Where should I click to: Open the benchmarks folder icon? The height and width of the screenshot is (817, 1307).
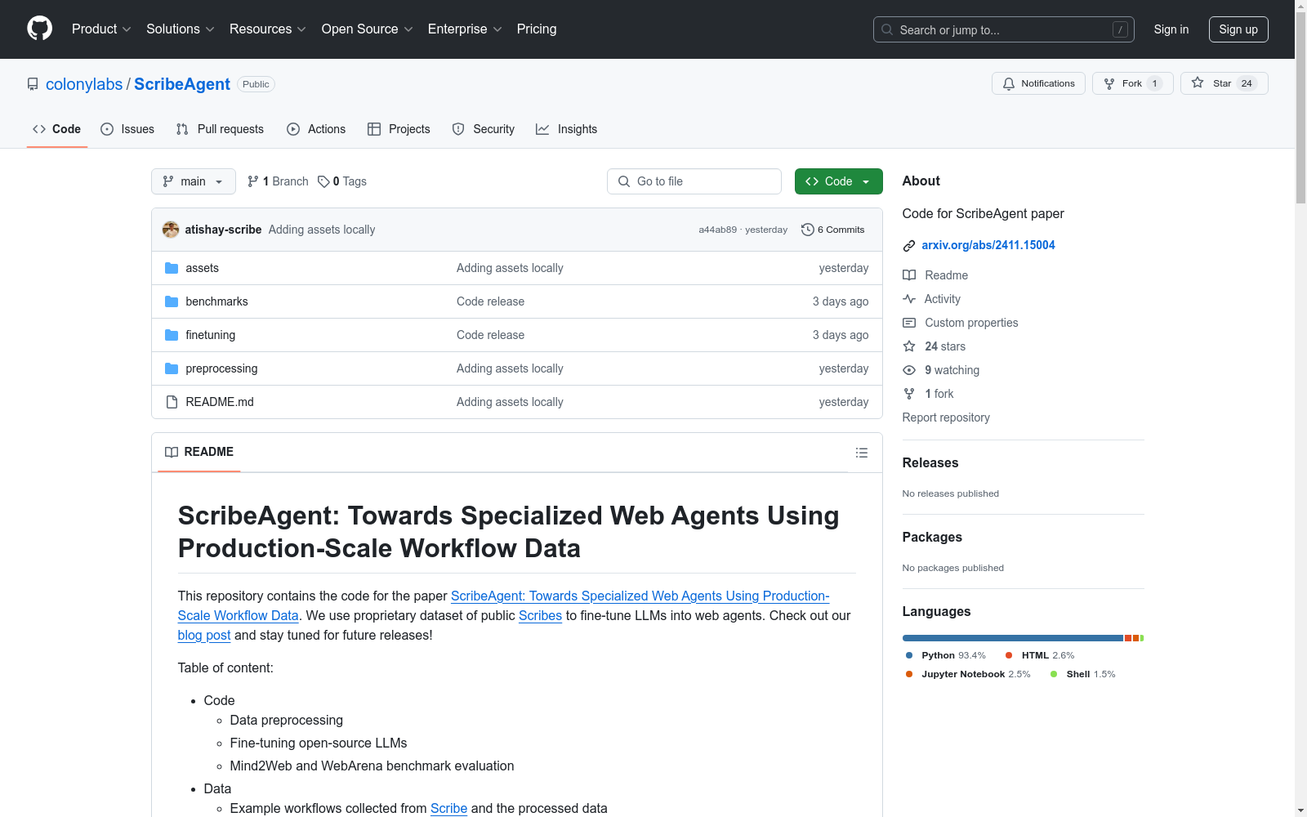pos(172,301)
